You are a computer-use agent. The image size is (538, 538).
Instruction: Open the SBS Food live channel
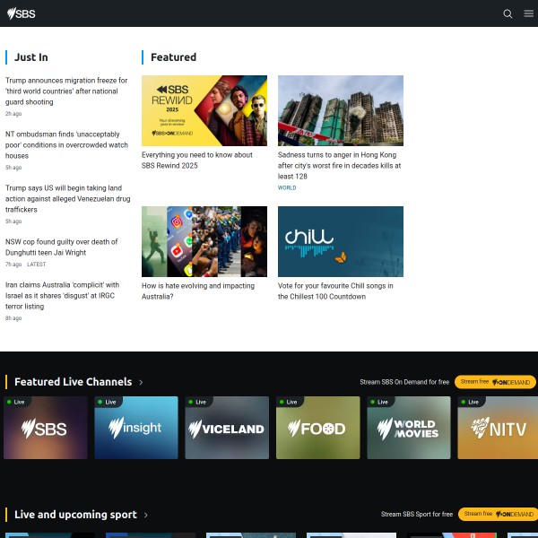[317, 428]
